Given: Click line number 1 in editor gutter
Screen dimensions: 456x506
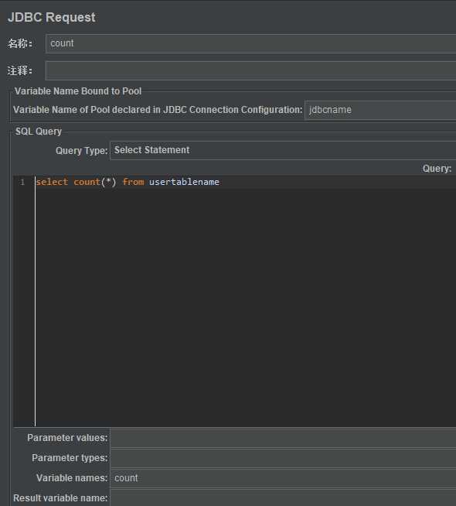Looking at the screenshot, I should [x=22, y=183].
